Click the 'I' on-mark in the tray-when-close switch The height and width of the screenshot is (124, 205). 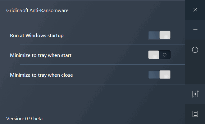(x=154, y=75)
